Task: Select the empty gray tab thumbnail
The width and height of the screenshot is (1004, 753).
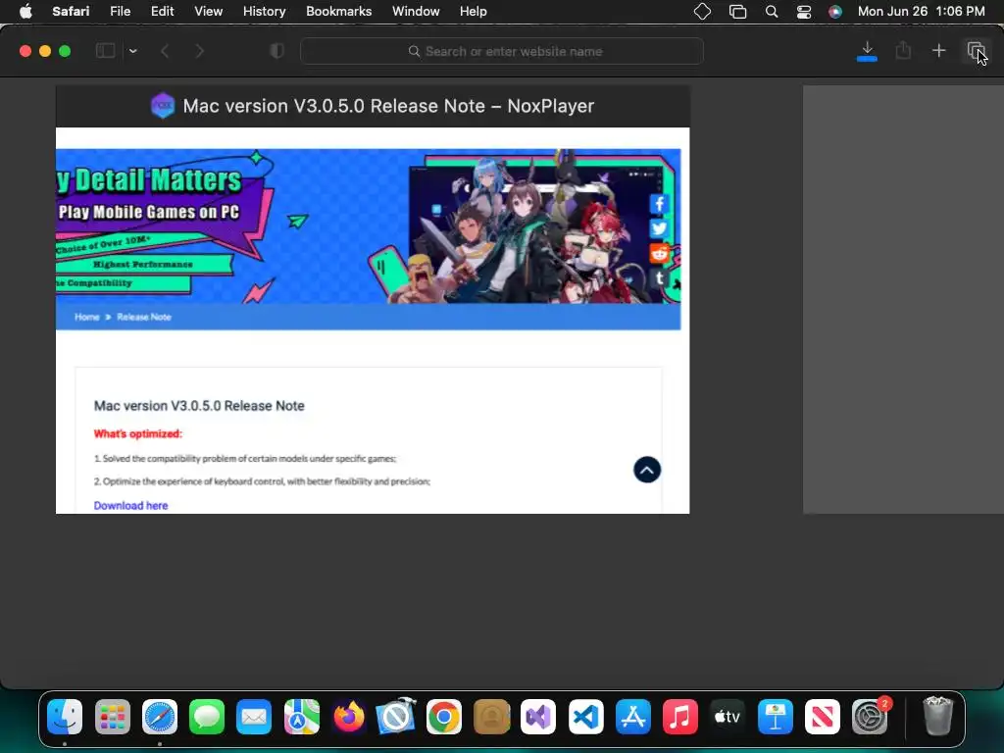Action: pos(903,300)
